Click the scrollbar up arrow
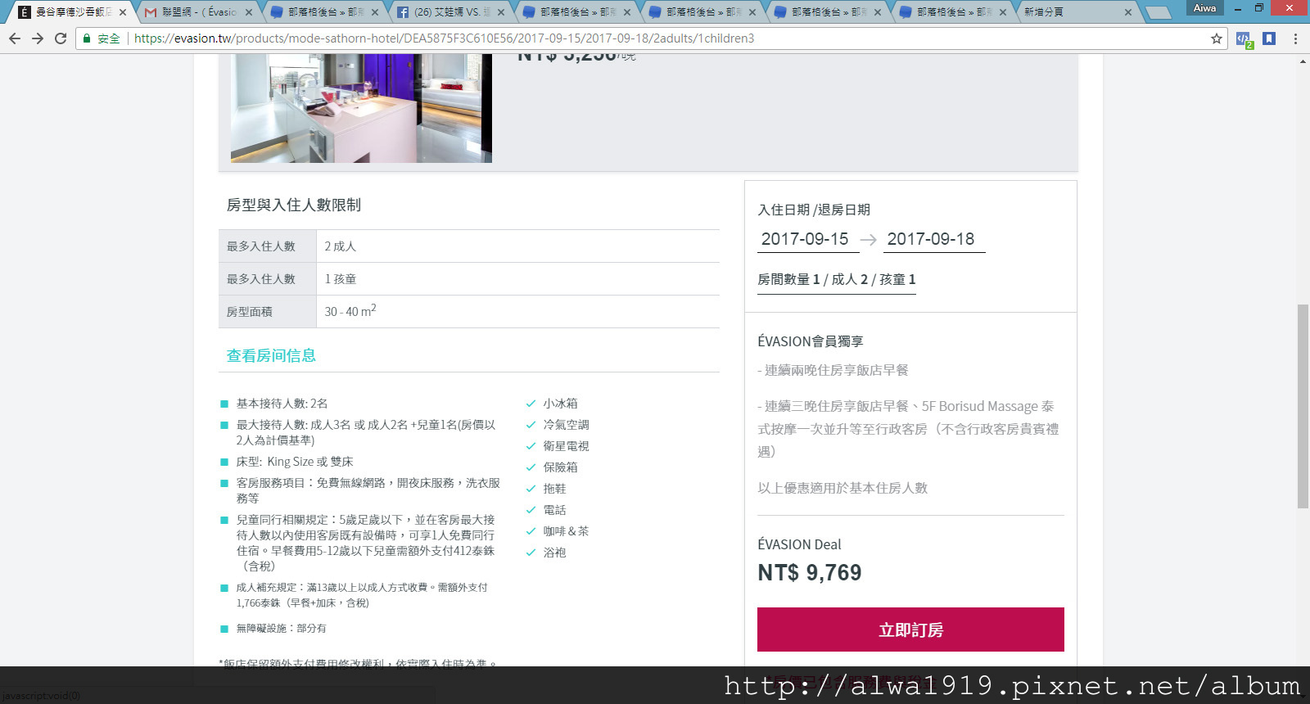Image resolution: width=1310 pixels, height=704 pixels. tap(1303, 61)
